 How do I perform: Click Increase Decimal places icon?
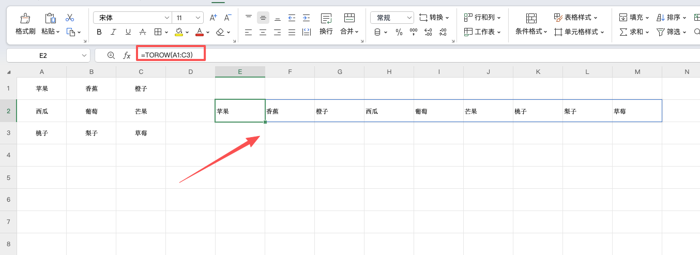[x=428, y=32]
